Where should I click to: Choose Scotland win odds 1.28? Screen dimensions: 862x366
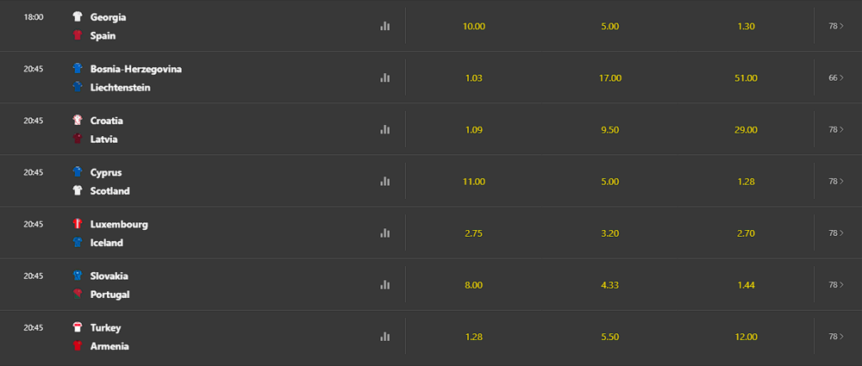click(x=746, y=181)
